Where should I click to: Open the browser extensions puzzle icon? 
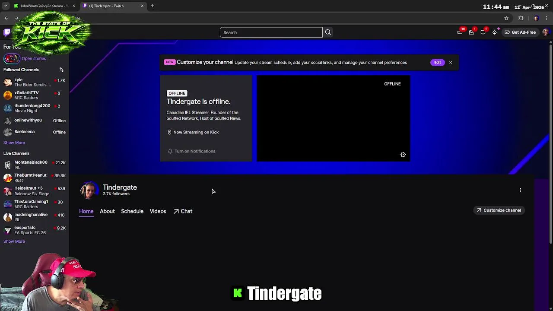click(x=521, y=18)
